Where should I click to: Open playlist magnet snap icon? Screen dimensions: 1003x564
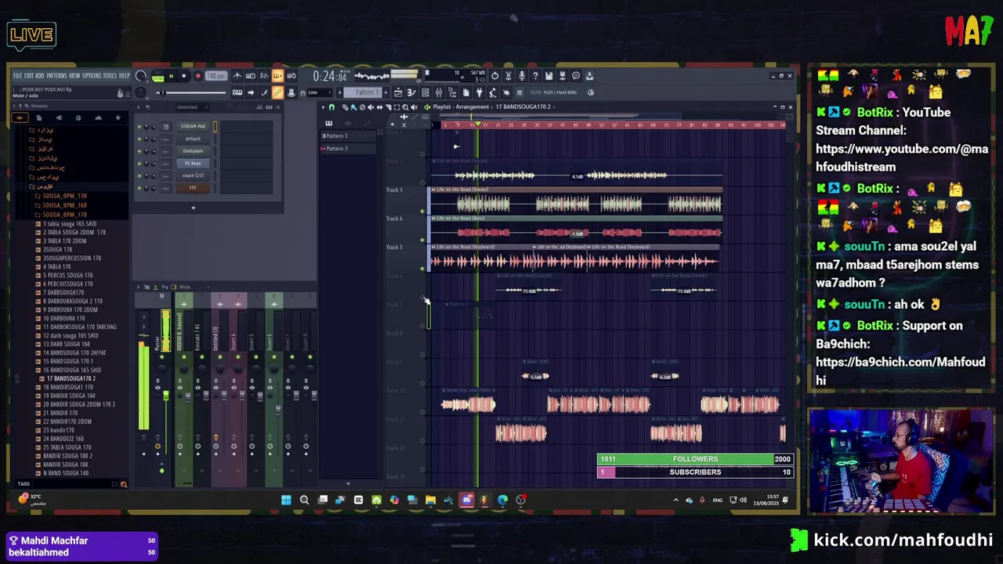pyautogui.click(x=331, y=107)
